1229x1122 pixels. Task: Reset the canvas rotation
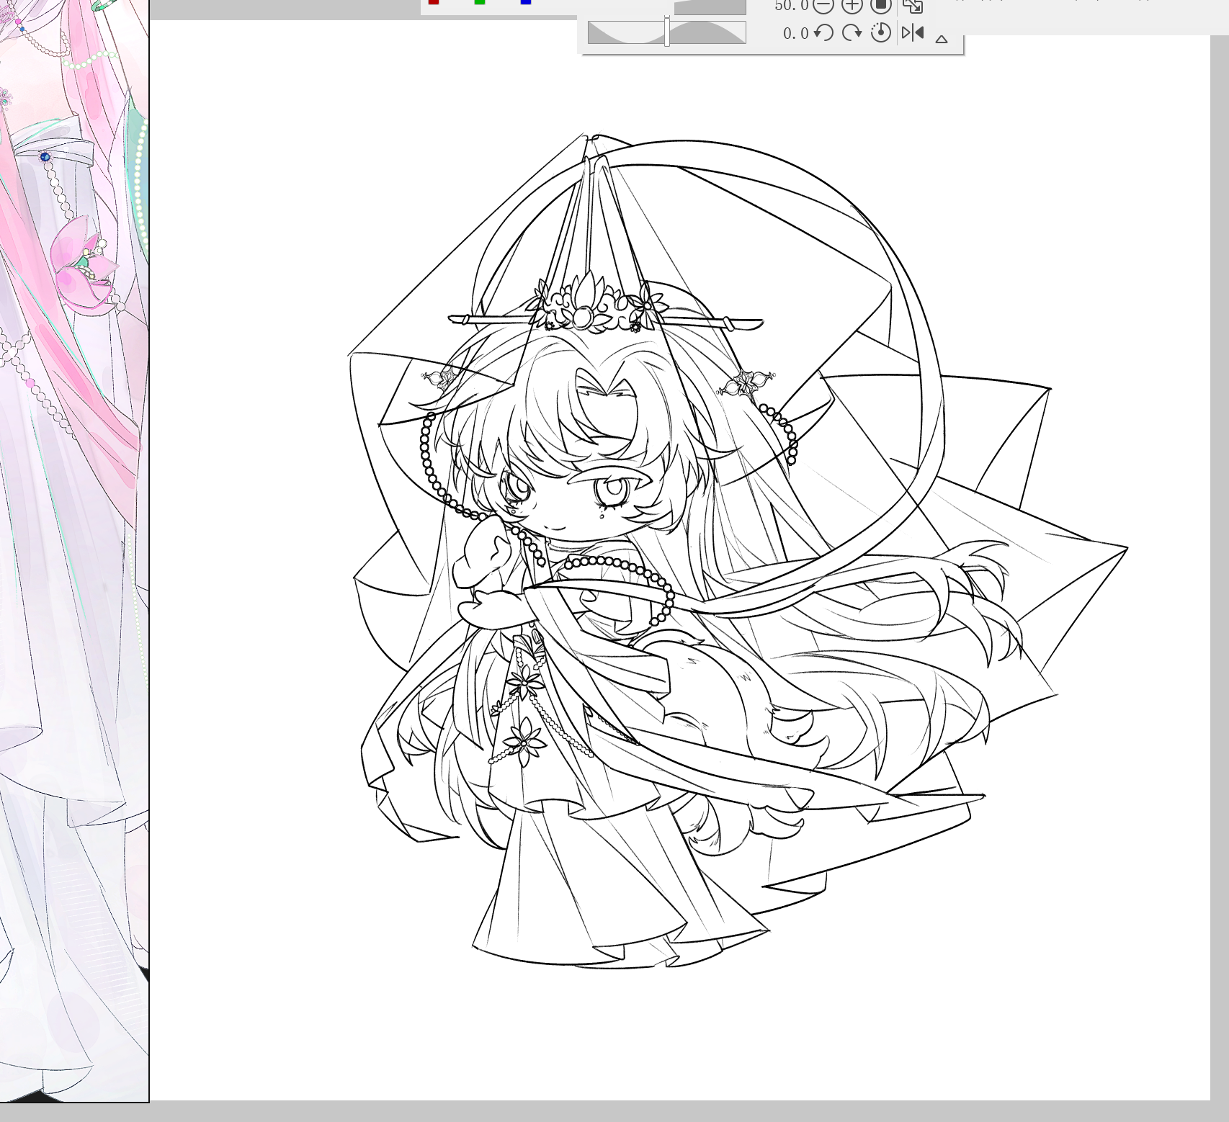point(880,33)
